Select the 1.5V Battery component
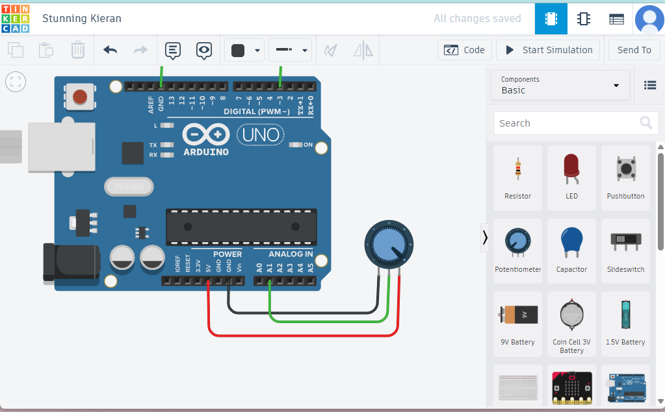Screen dimensions: 665x412 coord(625,324)
